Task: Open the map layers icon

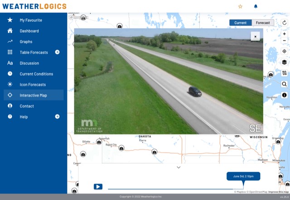Action: pos(285,62)
